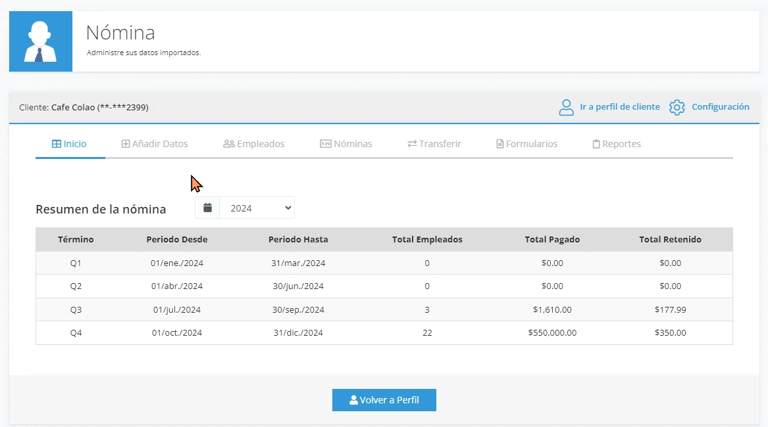Click the $350.00 withheld value

pos(670,332)
